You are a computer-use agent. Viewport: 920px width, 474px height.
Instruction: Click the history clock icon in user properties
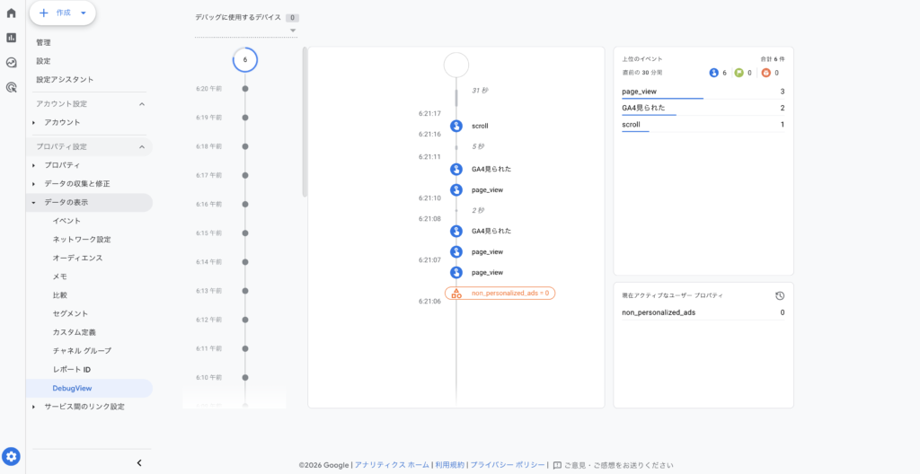(780, 295)
